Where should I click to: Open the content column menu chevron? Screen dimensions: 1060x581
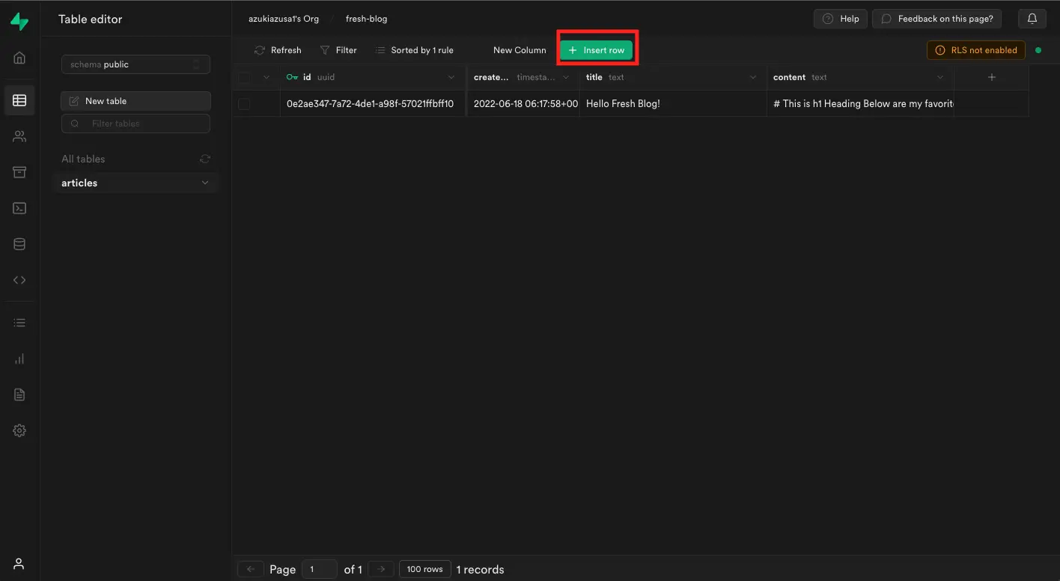[940, 77]
